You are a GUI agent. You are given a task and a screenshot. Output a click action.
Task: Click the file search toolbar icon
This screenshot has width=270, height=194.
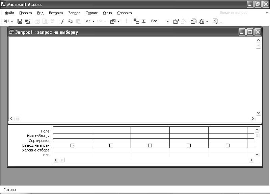coord(28,21)
